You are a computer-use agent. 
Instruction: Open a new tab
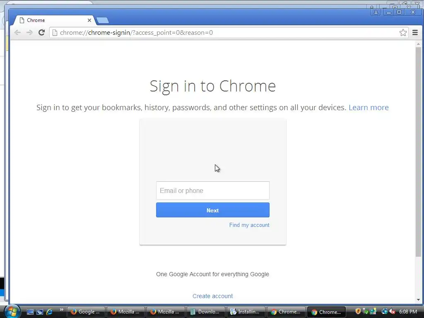(x=103, y=20)
